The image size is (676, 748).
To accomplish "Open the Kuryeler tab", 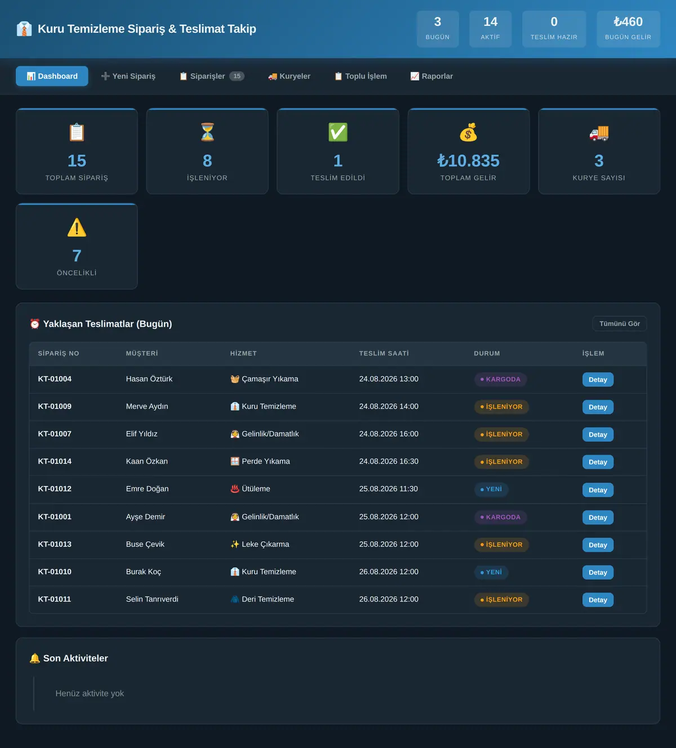I will click(x=289, y=76).
